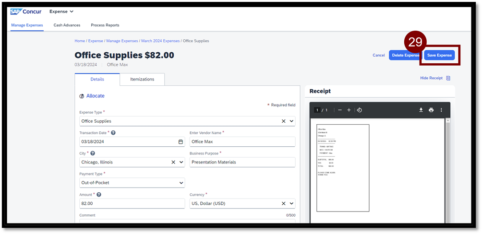Open the Transaction Date calendar picker icon
Viewport: 482px width, 234px height.
(181, 142)
